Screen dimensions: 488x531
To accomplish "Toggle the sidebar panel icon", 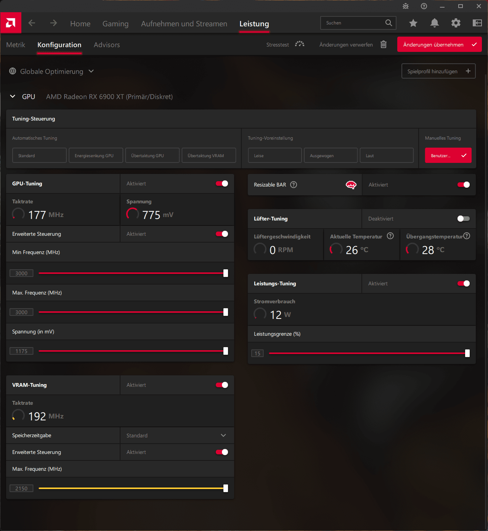I will [x=477, y=23].
